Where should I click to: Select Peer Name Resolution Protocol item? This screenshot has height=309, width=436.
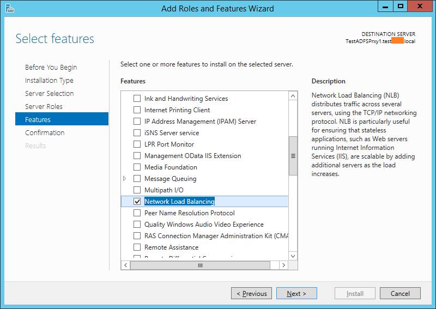pyautogui.click(x=189, y=213)
